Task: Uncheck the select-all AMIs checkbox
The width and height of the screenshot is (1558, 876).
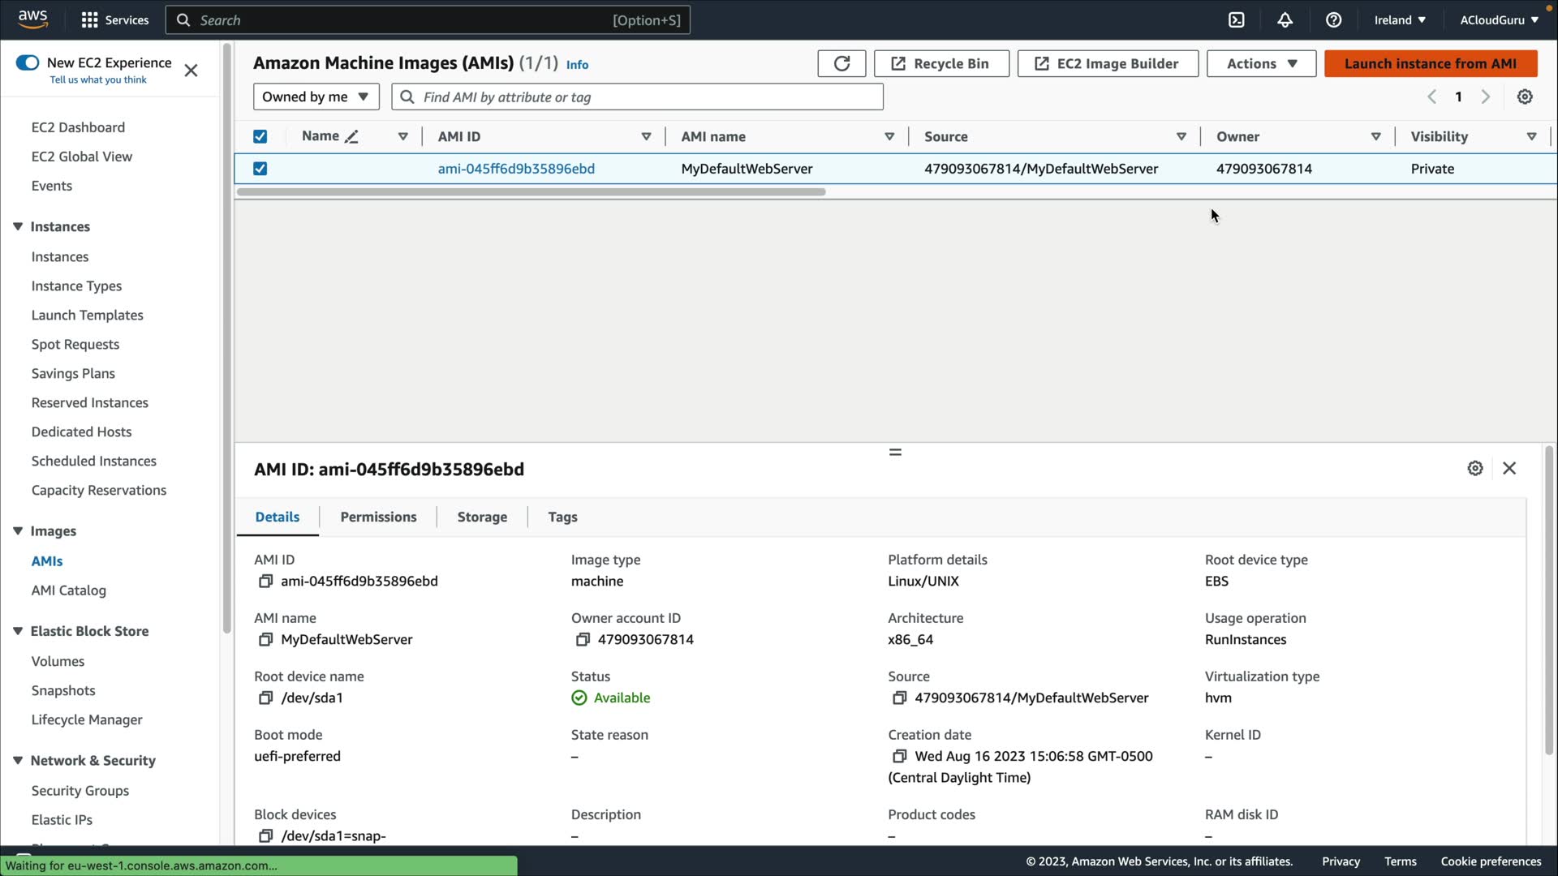Action: (260, 136)
